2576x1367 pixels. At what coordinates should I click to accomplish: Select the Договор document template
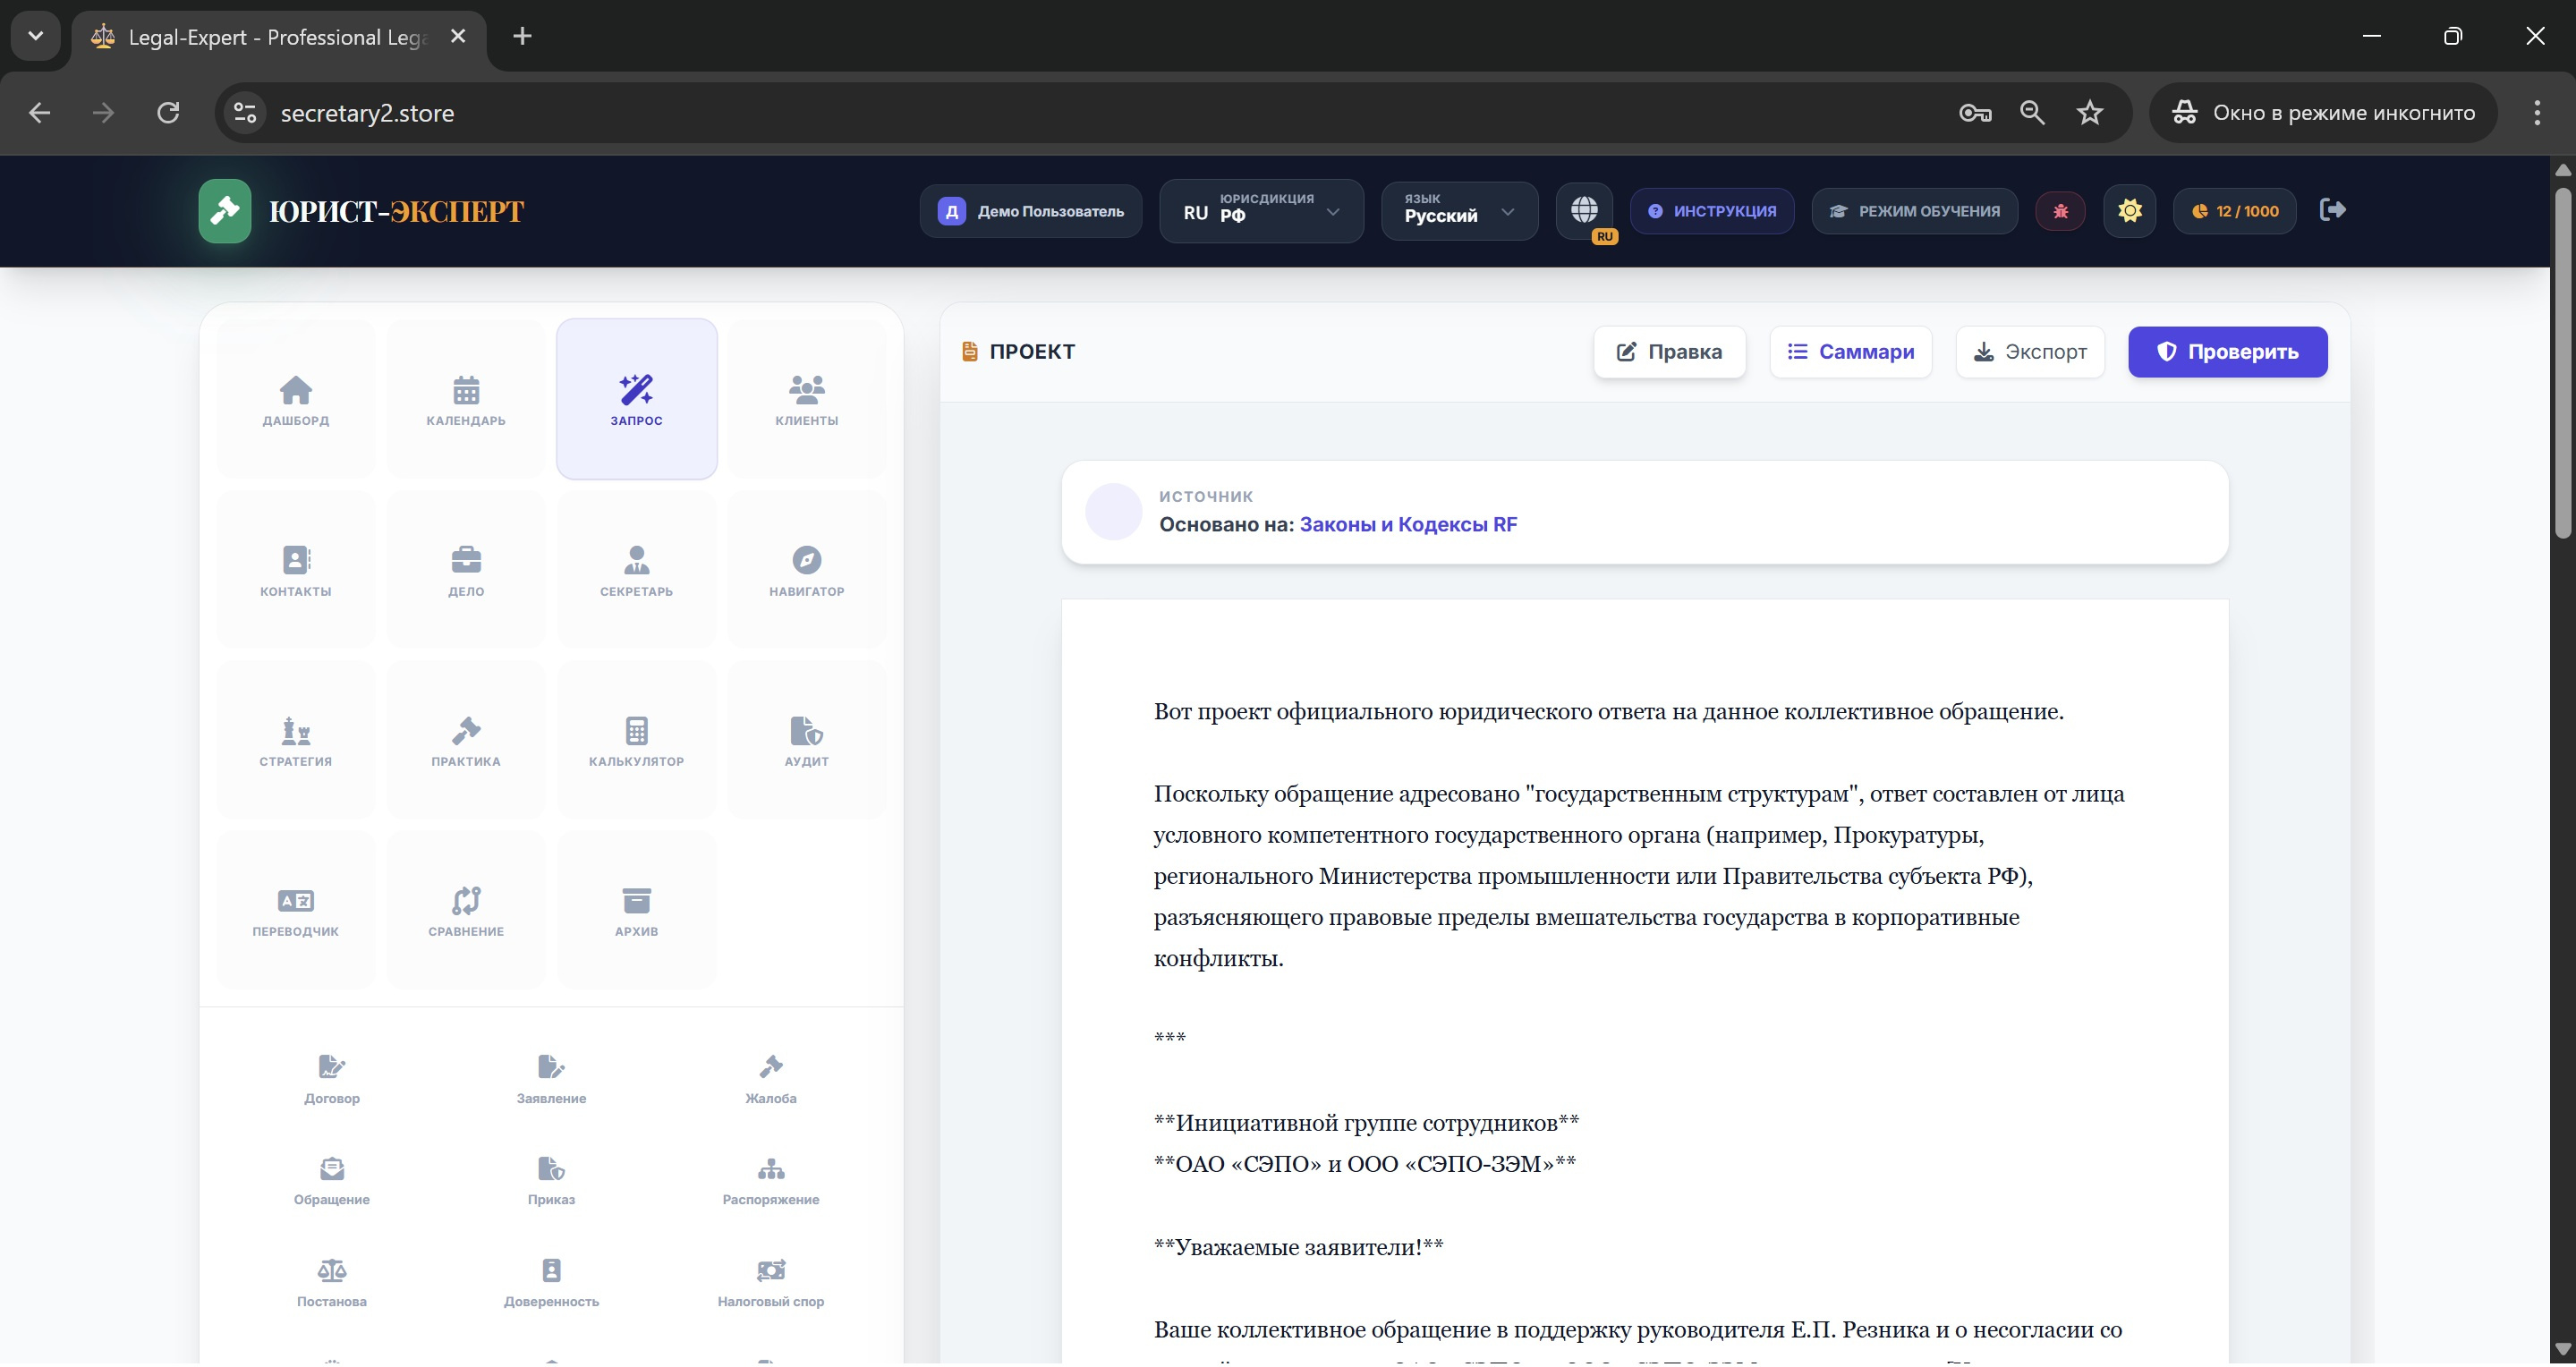(332, 1079)
